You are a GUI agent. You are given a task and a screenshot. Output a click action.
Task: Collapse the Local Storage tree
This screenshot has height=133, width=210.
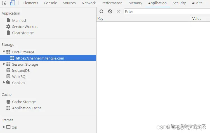[4, 52]
